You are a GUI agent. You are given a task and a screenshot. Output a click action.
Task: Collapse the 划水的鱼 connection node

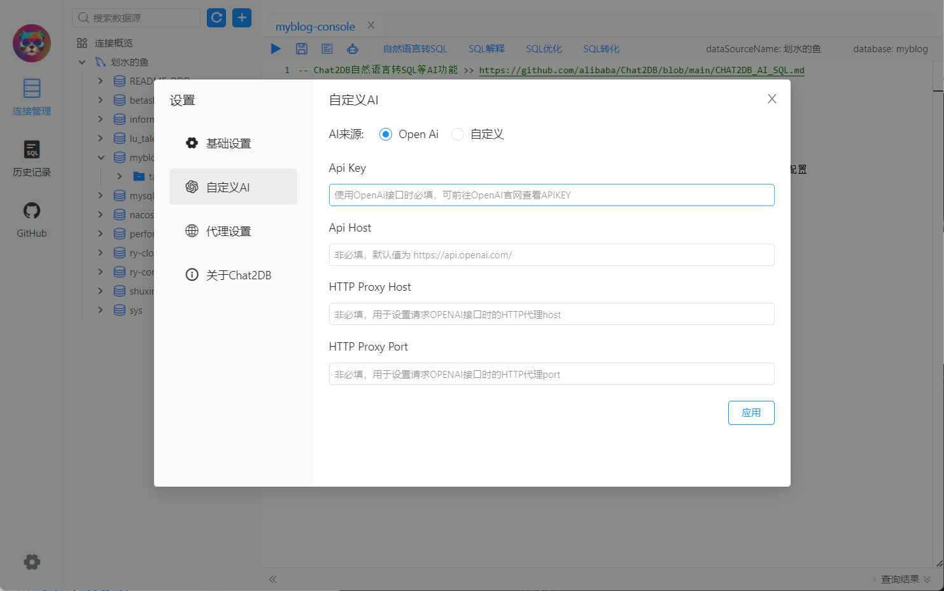[x=82, y=62]
